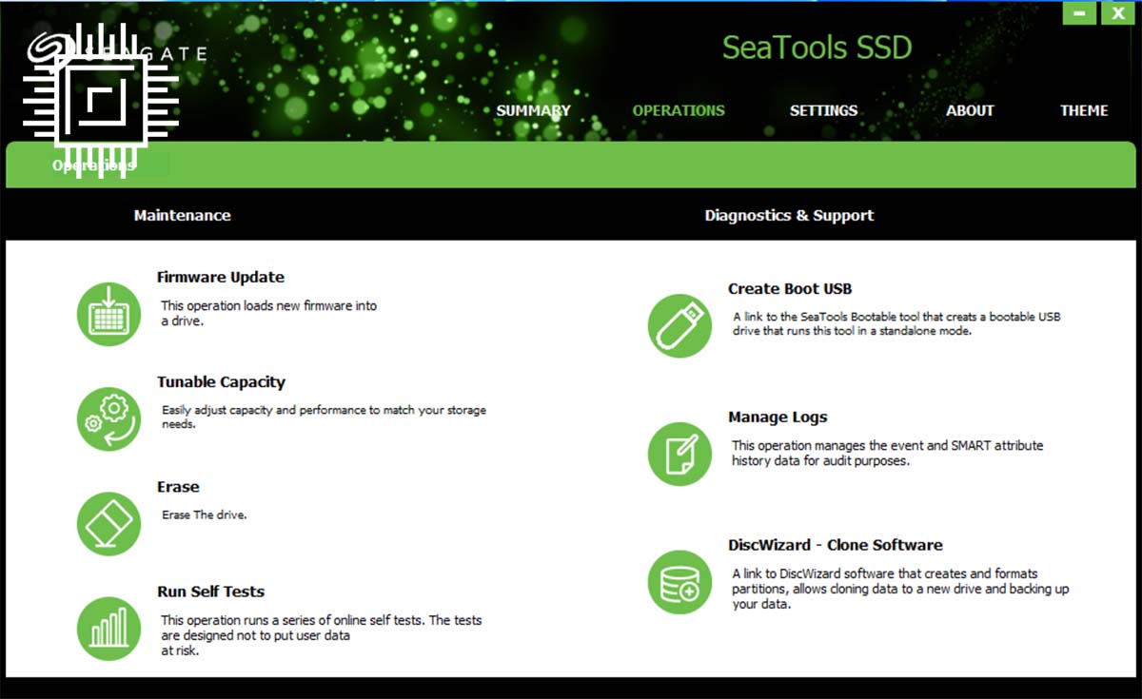Screen dimensions: 1142x699
Task: Minimize the SeaTools SSD window
Action: point(1079,12)
